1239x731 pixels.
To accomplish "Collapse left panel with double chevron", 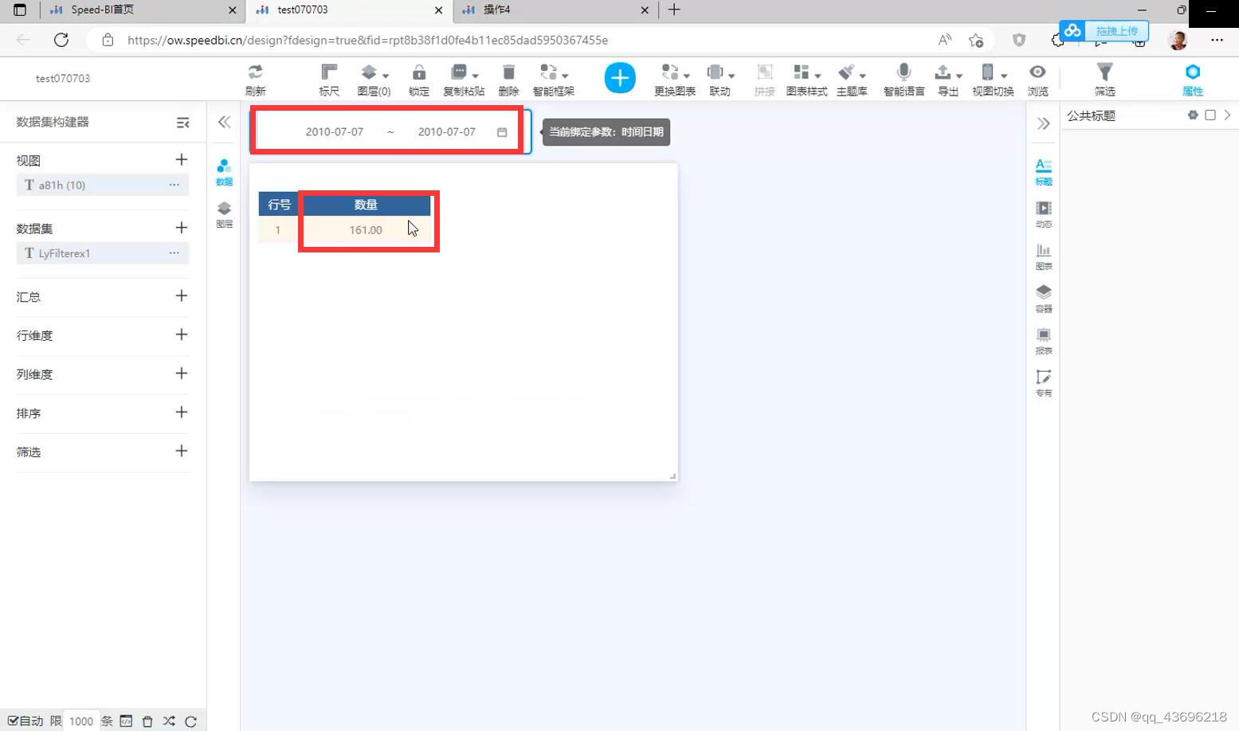I will point(224,122).
